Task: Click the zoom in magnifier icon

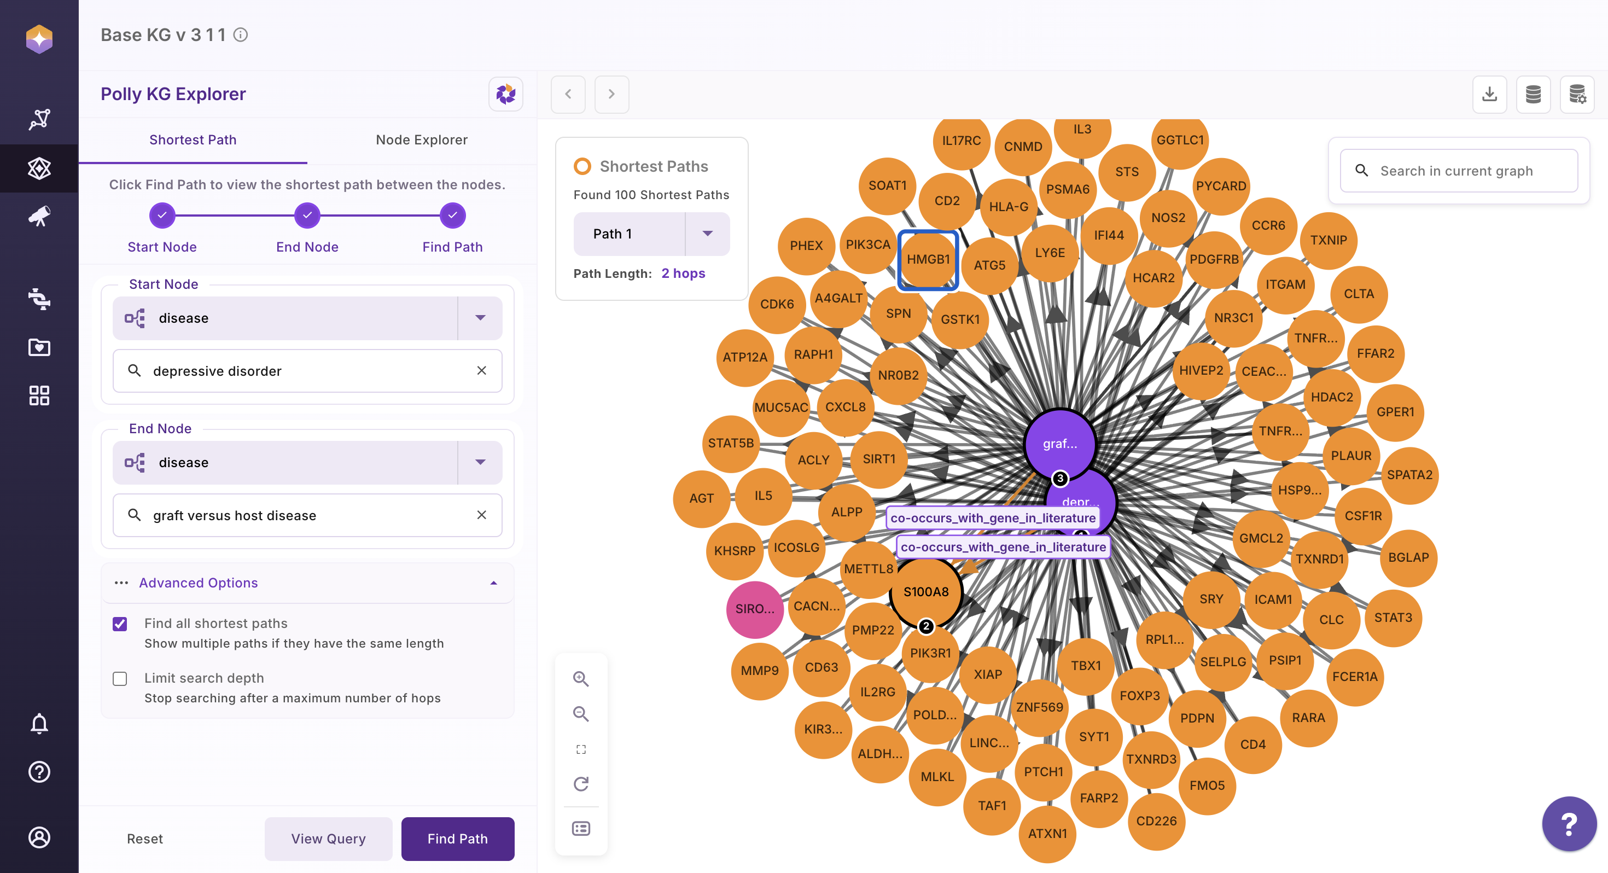Action: pyautogui.click(x=580, y=679)
